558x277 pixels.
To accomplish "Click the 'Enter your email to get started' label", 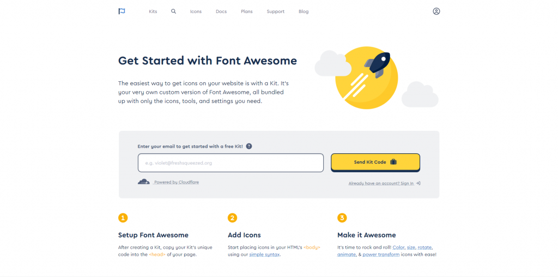I will 190,146.
